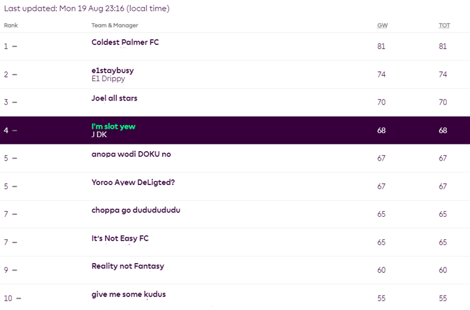Viewport: 470px width, 310px height.
Task: Click the rank change dash beside rank 10
Action: point(17,299)
